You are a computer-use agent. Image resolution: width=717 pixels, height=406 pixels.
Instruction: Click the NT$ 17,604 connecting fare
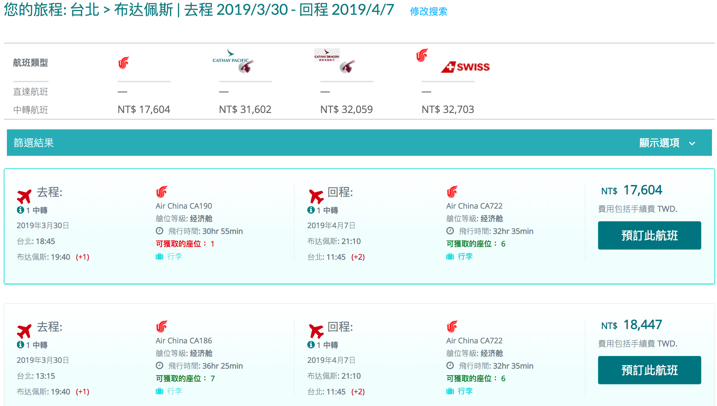click(144, 109)
